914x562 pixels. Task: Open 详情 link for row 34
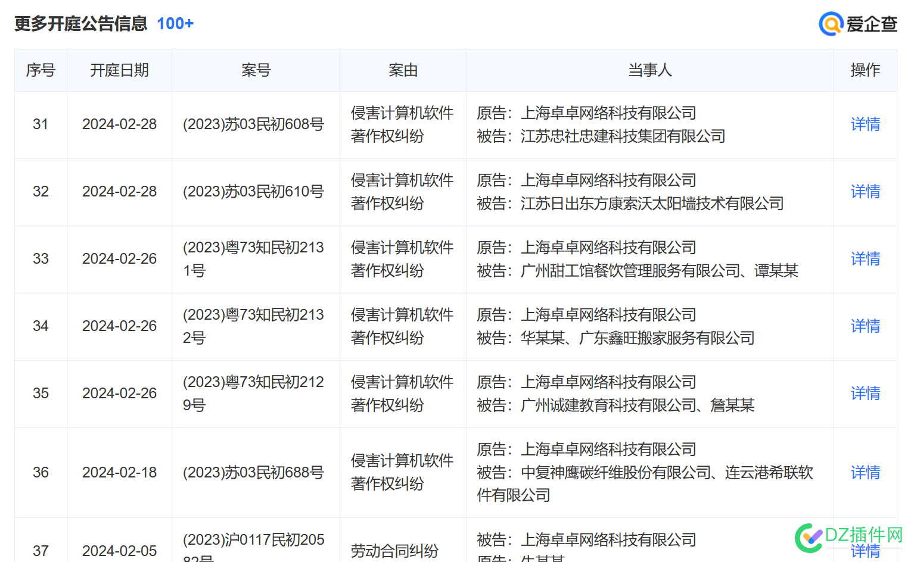(865, 326)
